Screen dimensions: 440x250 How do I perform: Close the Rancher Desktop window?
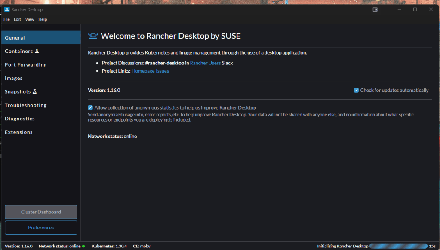click(431, 9)
